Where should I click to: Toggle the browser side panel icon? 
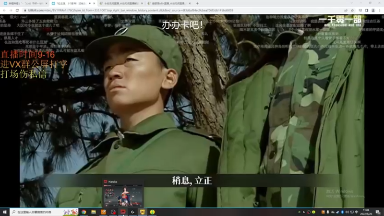click(x=367, y=10)
